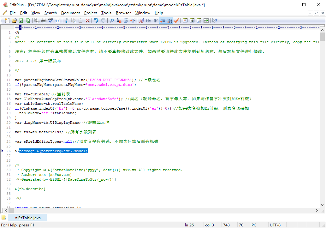Open the Document menu
This screenshot has width=326, height=228.
tap(70, 13)
